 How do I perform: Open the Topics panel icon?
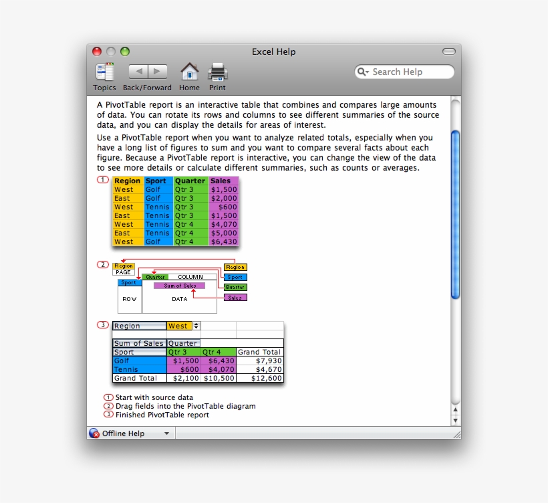pyautogui.click(x=104, y=72)
